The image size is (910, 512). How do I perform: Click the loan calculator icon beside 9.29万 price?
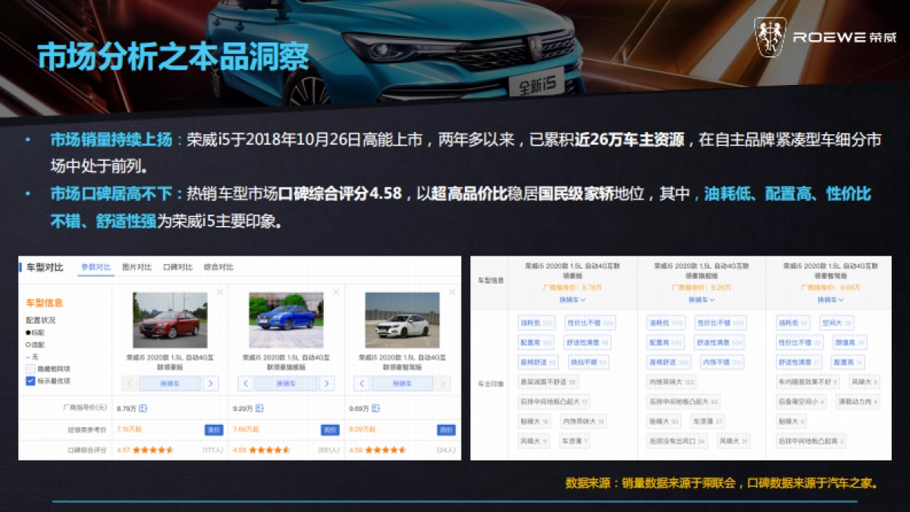pyautogui.click(x=259, y=408)
